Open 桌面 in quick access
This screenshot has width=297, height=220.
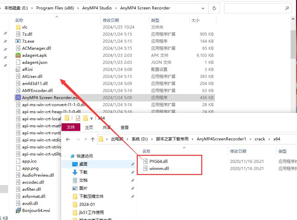tap(83, 164)
